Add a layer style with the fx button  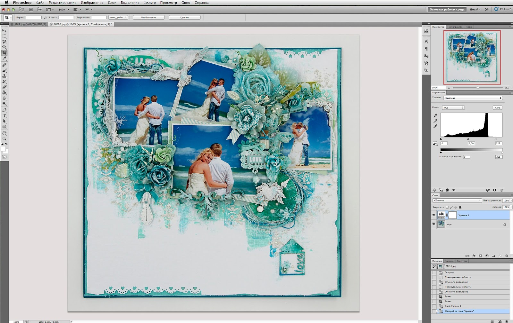click(474, 256)
